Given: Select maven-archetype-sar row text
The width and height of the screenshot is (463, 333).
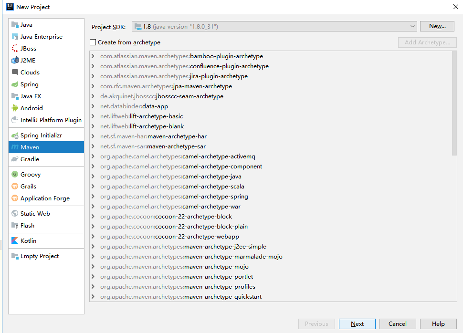Looking at the screenshot, I should click(x=153, y=146).
